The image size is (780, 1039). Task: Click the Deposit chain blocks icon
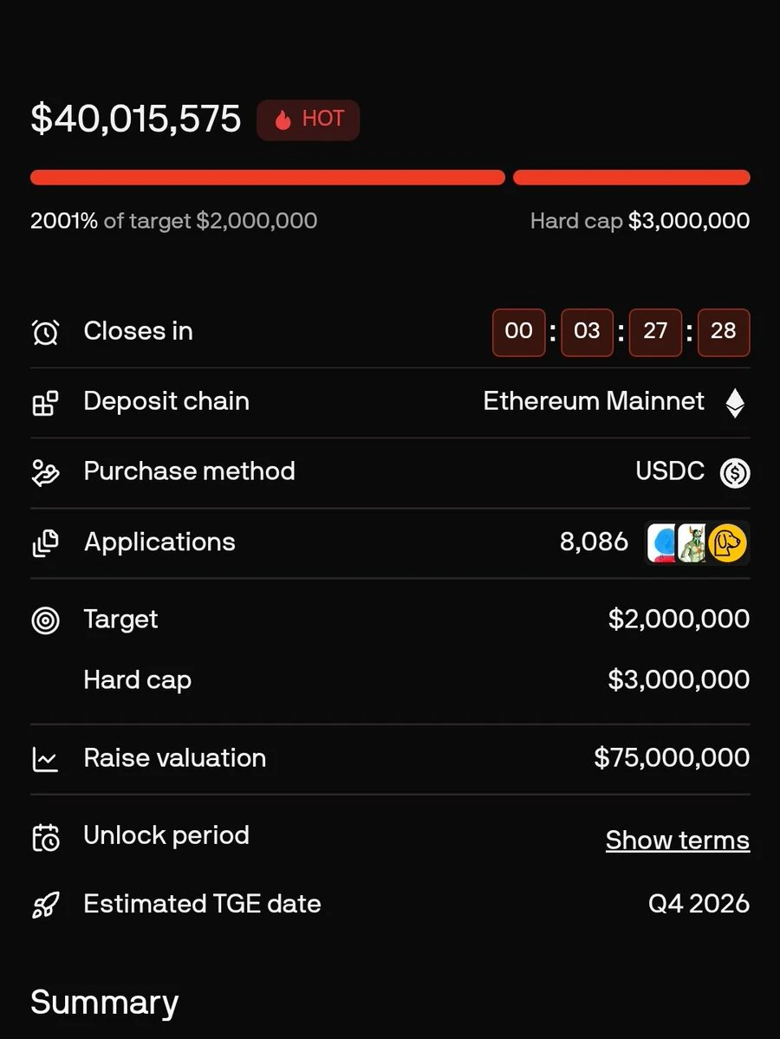(46, 403)
